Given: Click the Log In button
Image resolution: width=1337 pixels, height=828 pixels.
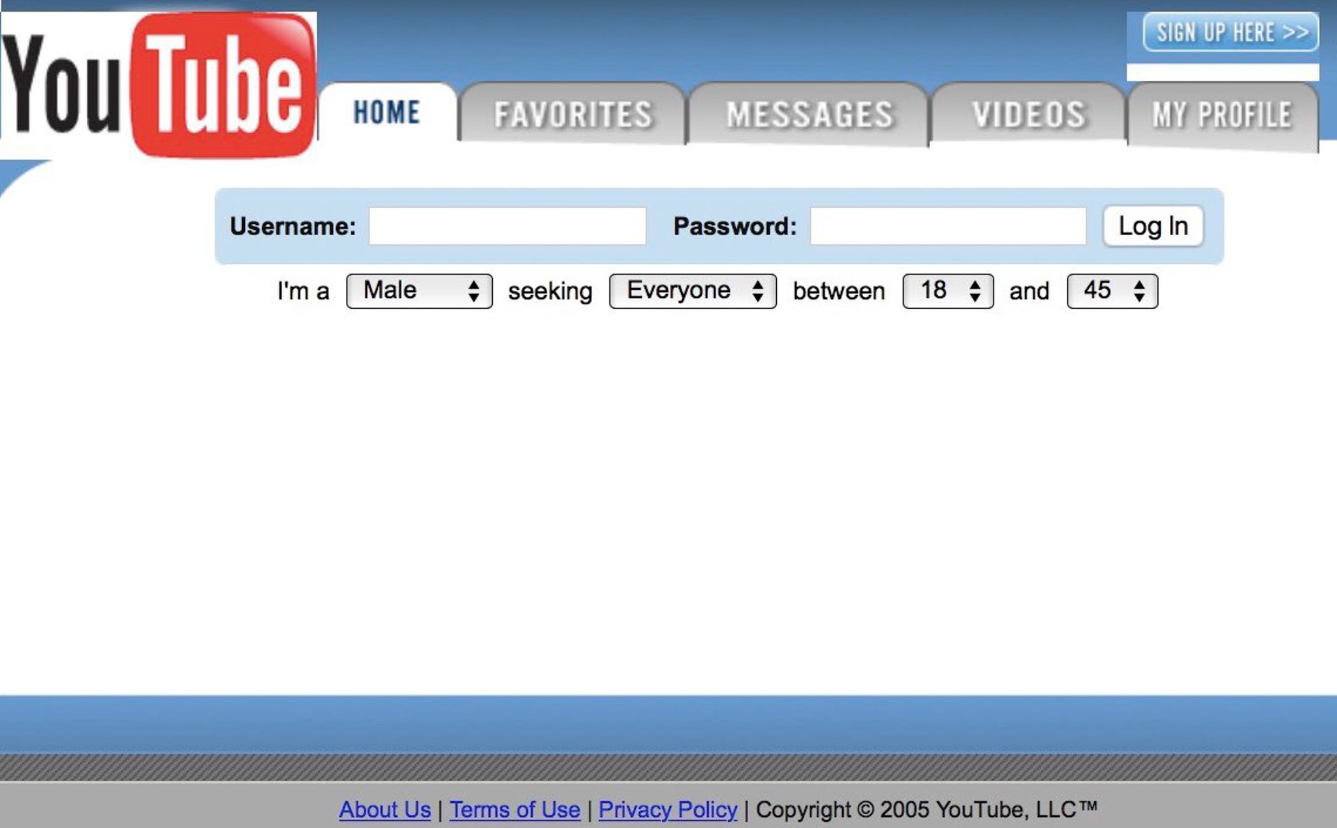Looking at the screenshot, I should click(x=1153, y=227).
